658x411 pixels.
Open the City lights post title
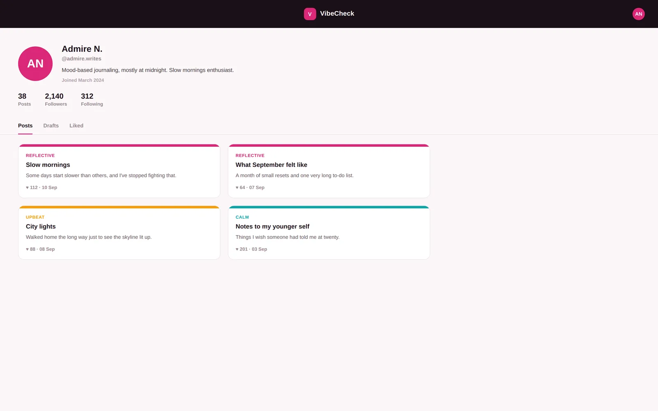pyautogui.click(x=41, y=226)
